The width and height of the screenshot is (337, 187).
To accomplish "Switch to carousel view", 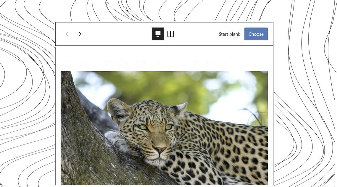I will coord(158,34).
